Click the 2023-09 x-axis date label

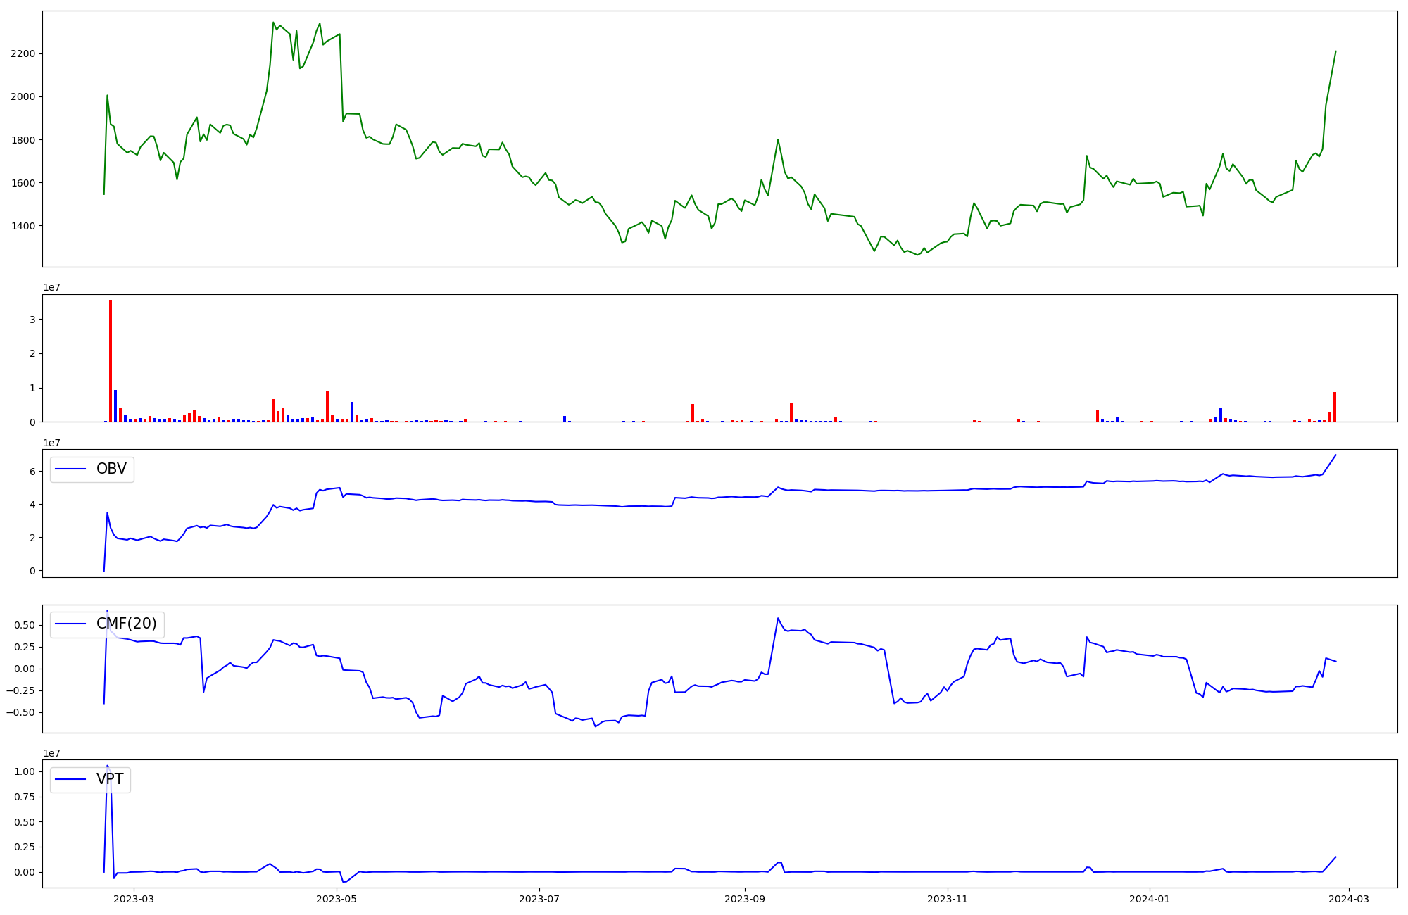tap(745, 899)
